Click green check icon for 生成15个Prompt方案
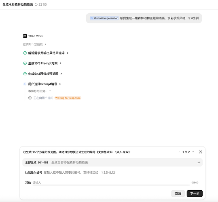This screenshot has width=218, height=202. point(25,63)
